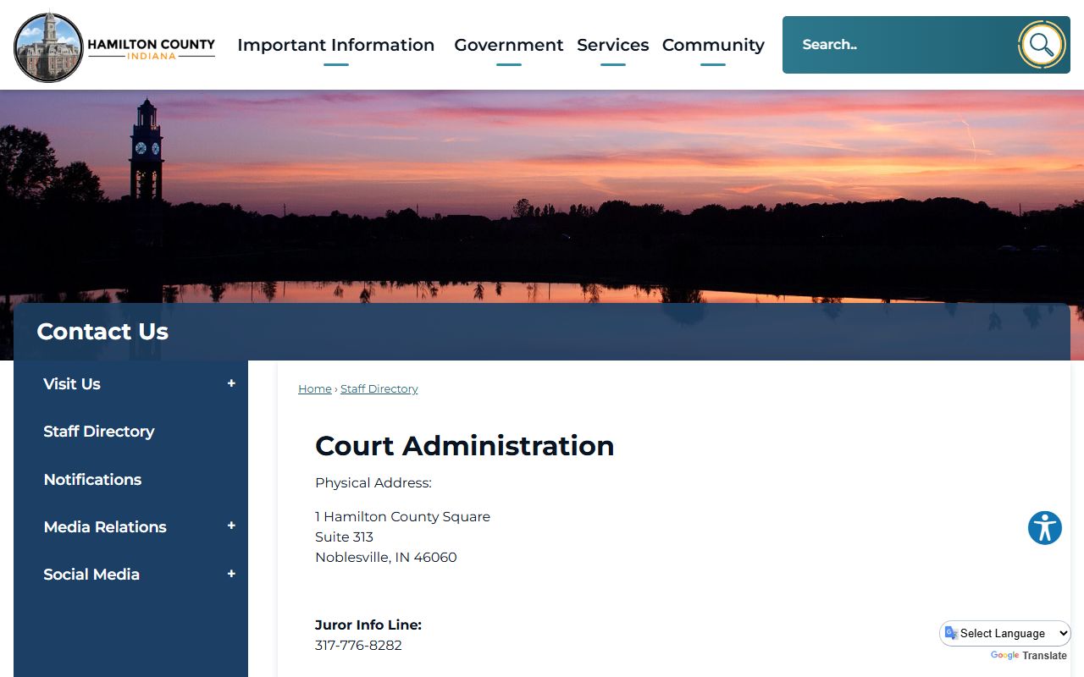The height and width of the screenshot is (677, 1084).
Task: Open Notifications in sidebar
Action: 92,480
